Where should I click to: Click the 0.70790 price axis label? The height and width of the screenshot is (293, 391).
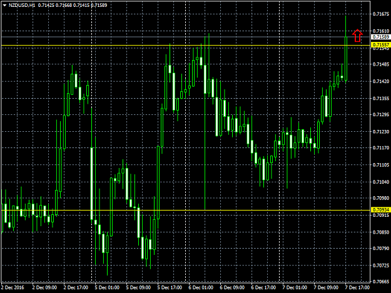381,249
